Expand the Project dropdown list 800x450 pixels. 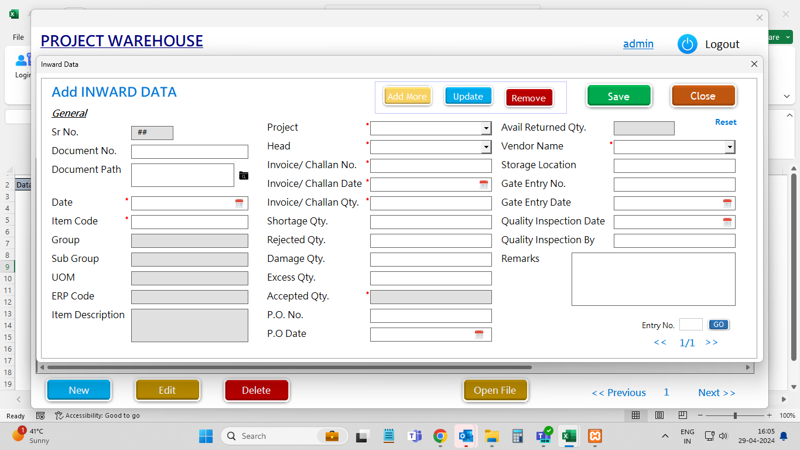(486, 128)
